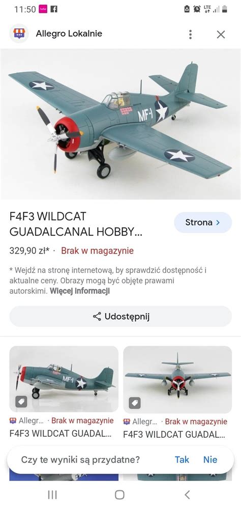The image size is (241, 509).
Task: Tap the share icon beside Udostępnij
Action: point(97,316)
